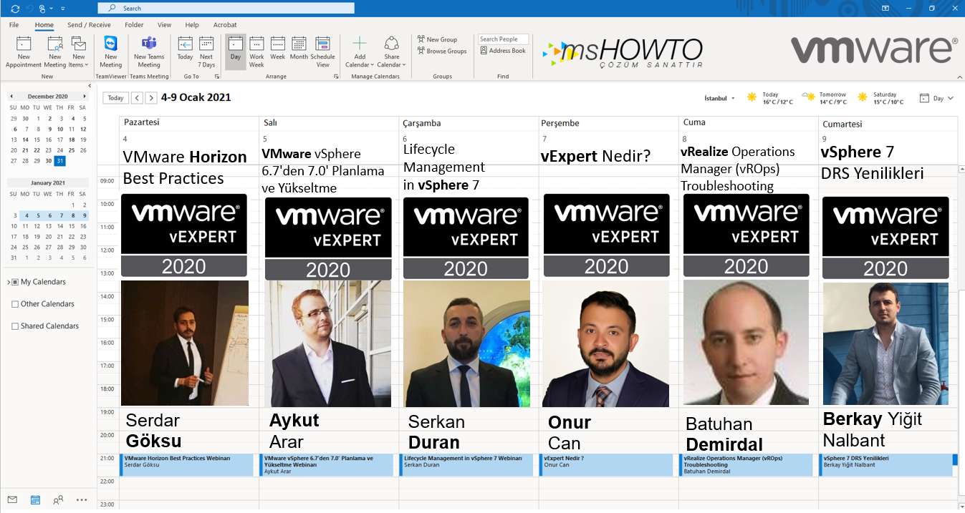Toggle the My Calendars checkbox

point(15,282)
